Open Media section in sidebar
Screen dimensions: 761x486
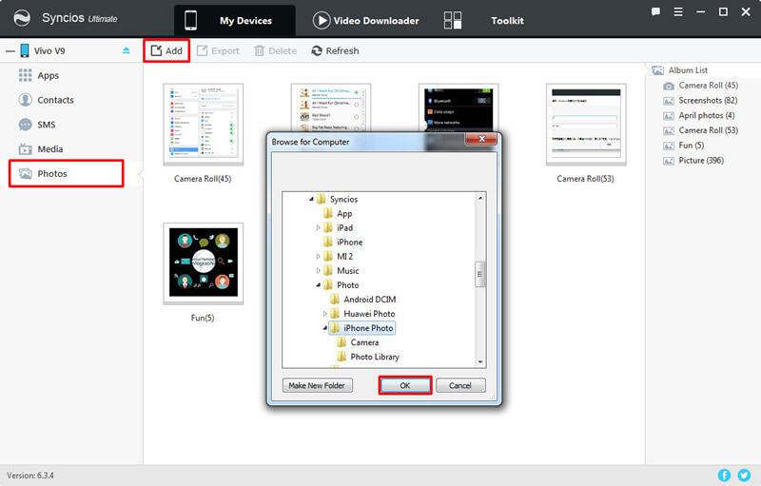click(49, 149)
